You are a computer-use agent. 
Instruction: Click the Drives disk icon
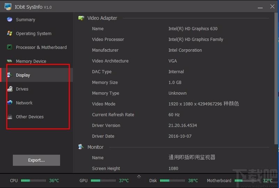tap(10, 89)
